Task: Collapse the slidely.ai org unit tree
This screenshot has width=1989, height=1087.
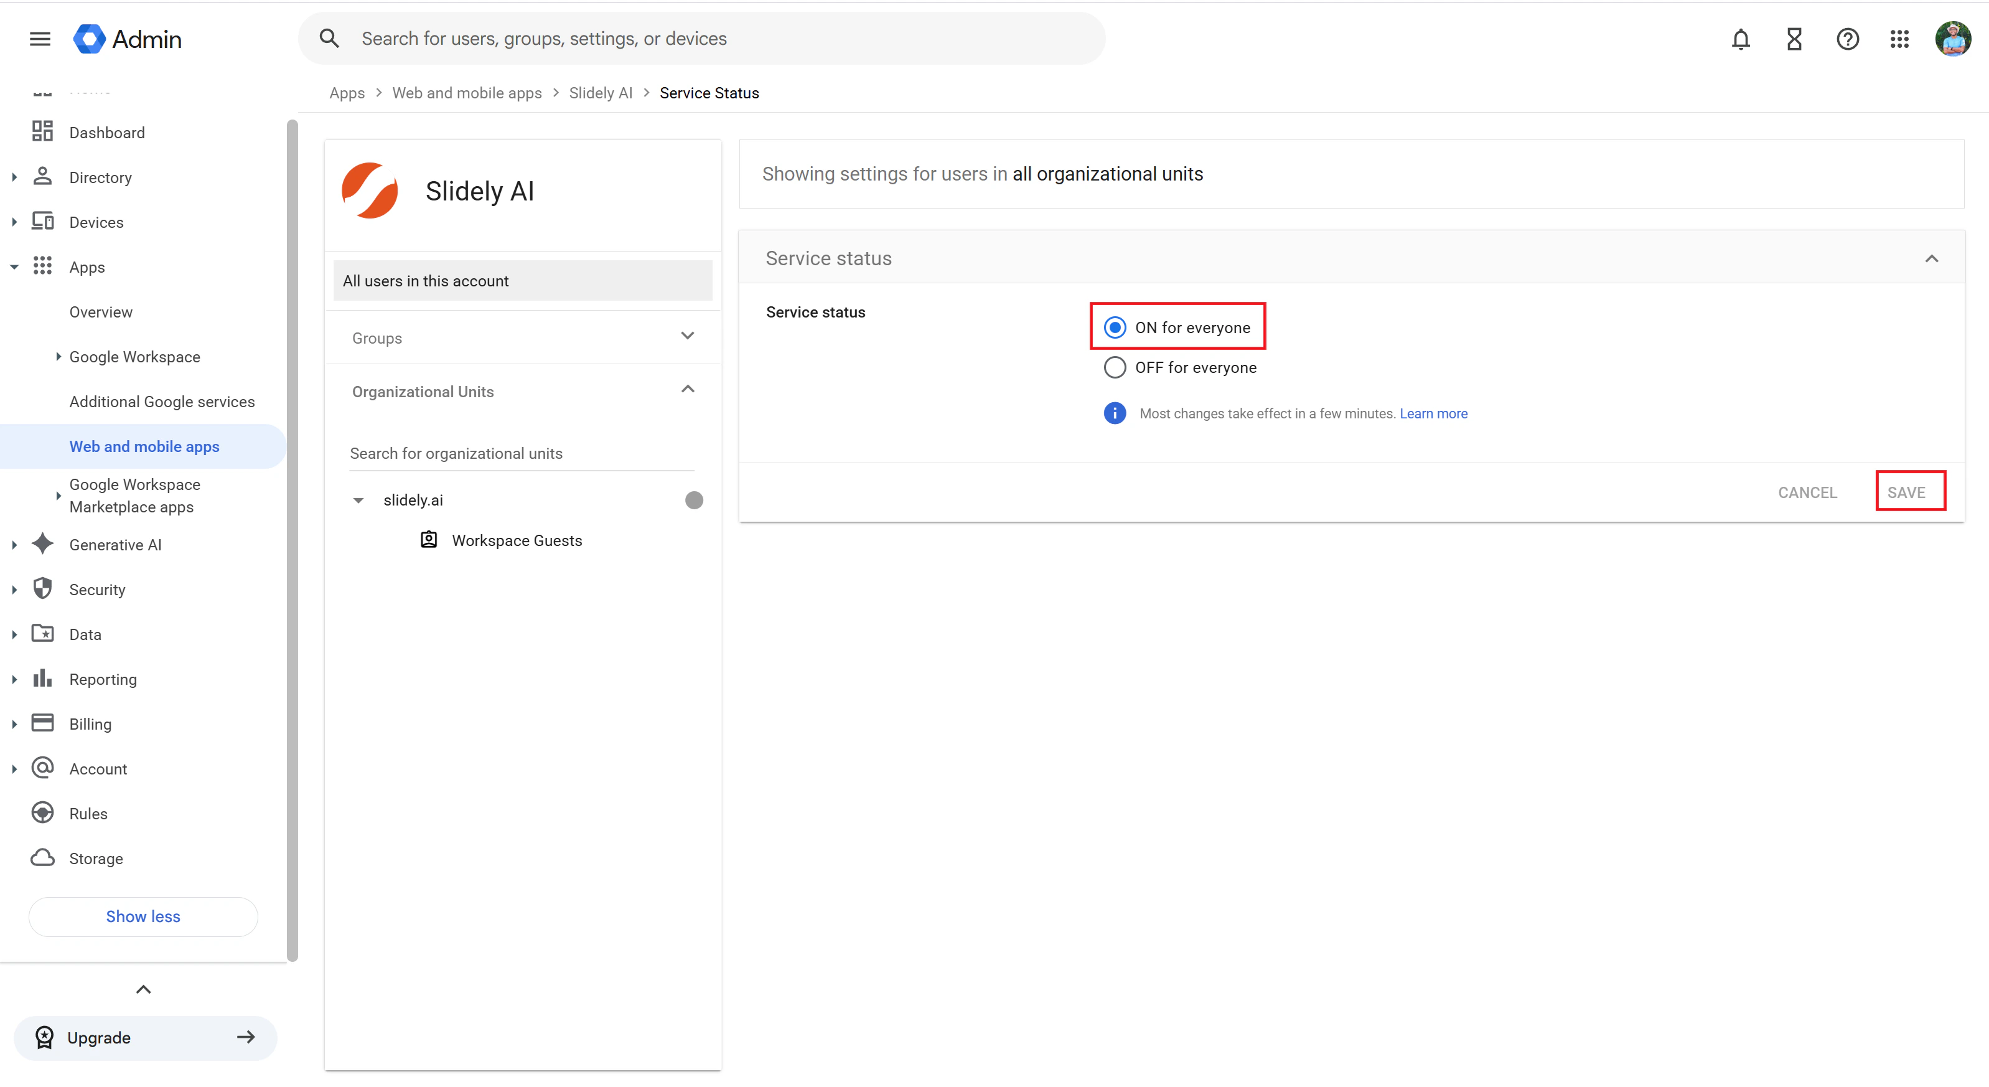Action: (358, 500)
